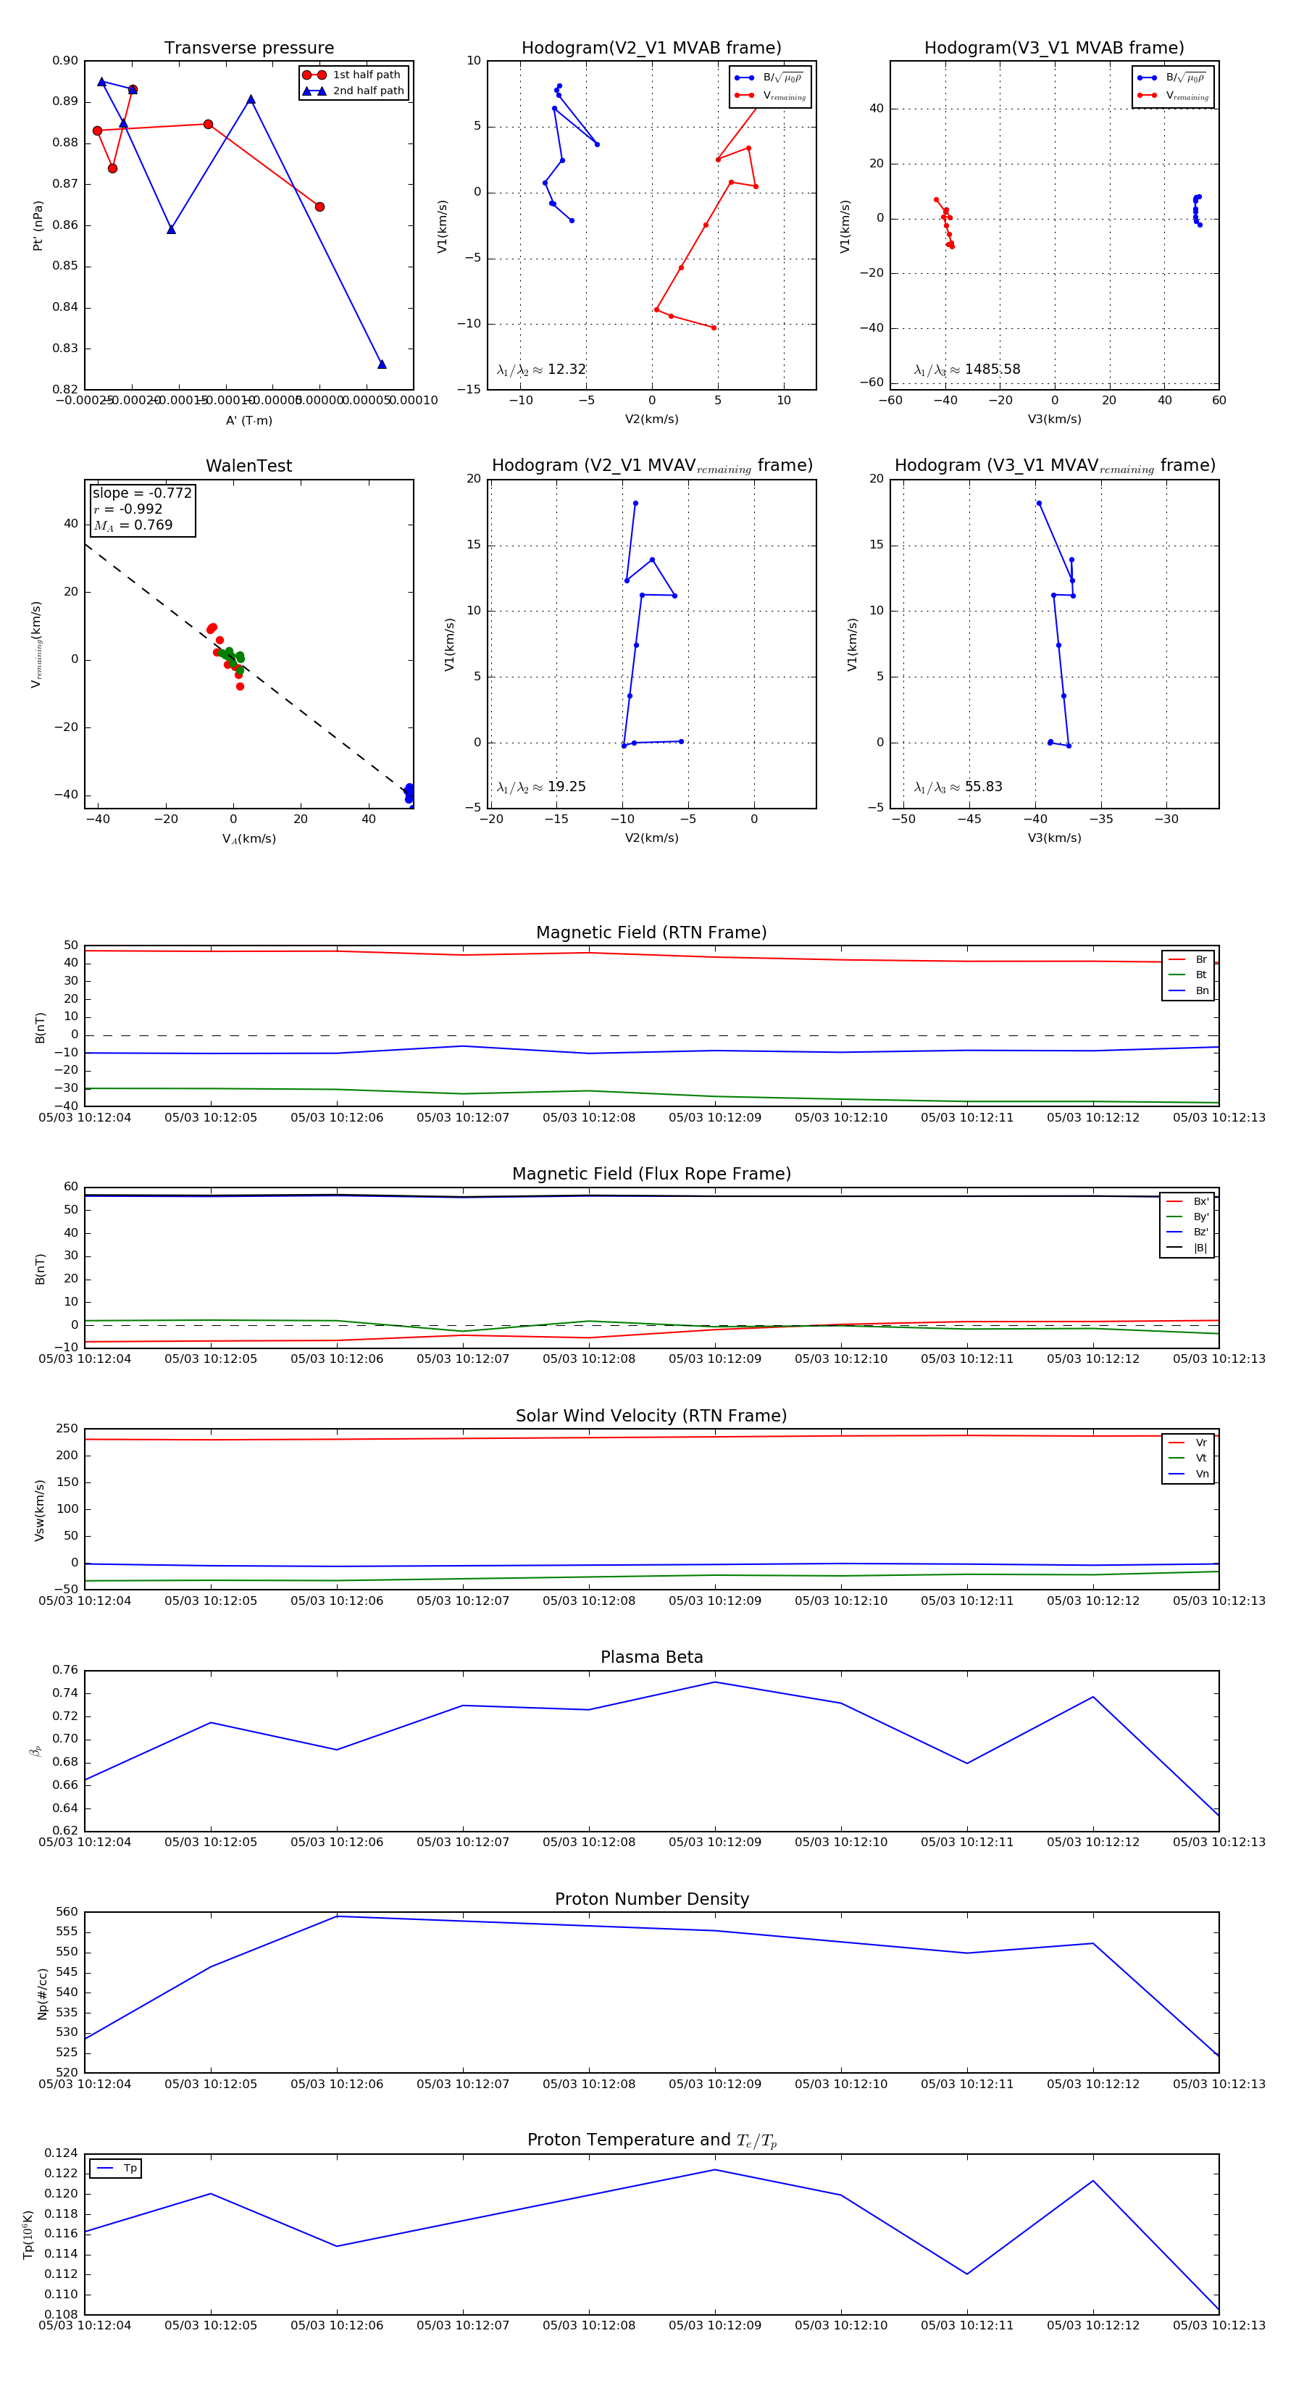1304x2391 pixels.
Task: Click the 'M_A = 0.769' annotation
Action: pos(133,525)
